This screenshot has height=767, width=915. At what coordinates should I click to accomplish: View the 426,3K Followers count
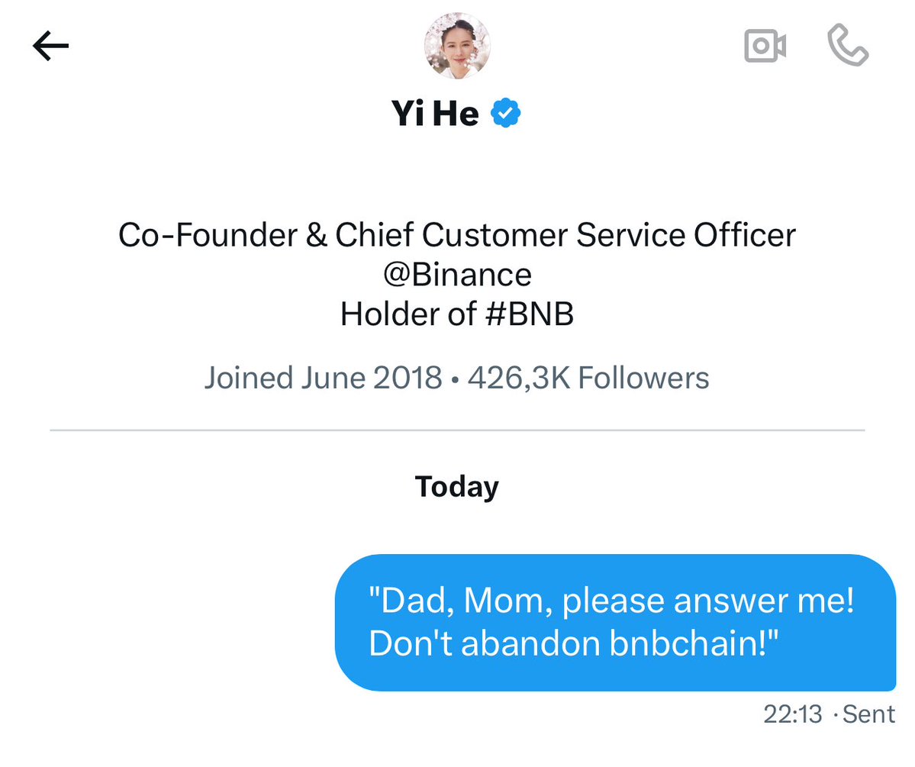(588, 378)
